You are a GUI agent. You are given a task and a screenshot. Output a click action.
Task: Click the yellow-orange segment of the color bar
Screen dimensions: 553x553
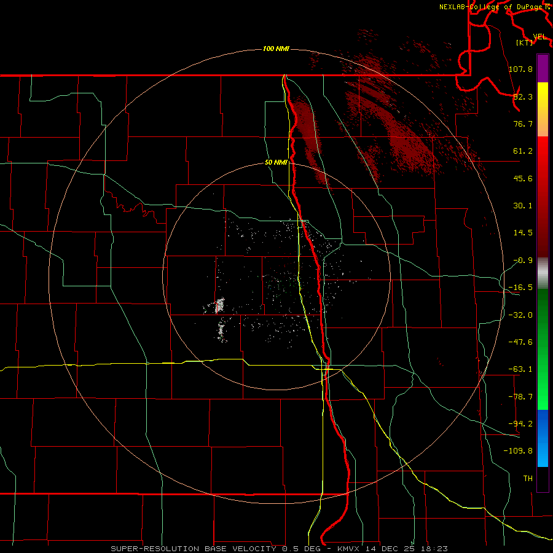543,109
